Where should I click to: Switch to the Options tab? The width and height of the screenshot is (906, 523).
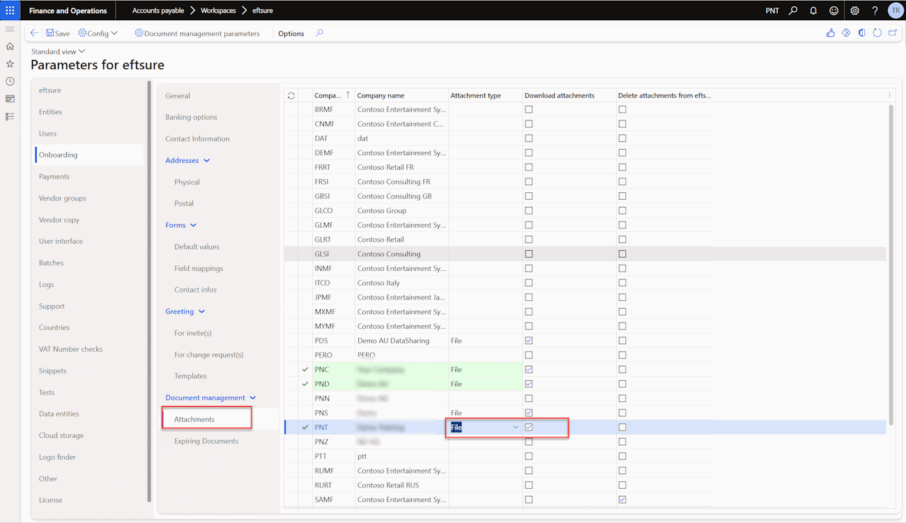click(291, 33)
